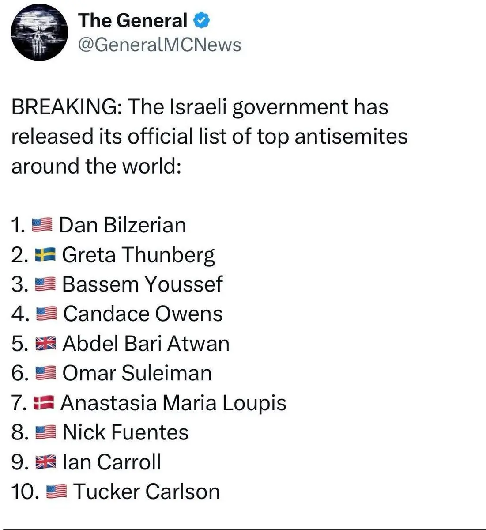The height and width of the screenshot is (530, 486).
Task: Click the US flag beside Candace Owens
Action: (x=46, y=314)
